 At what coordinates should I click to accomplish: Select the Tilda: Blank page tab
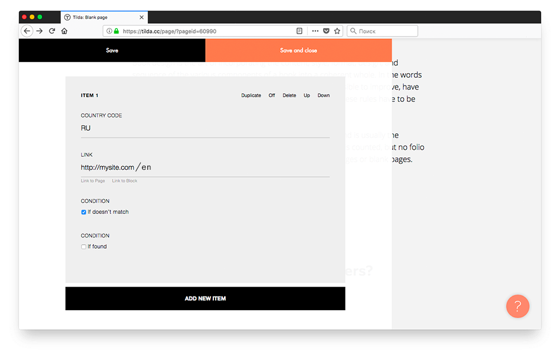(104, 17)
